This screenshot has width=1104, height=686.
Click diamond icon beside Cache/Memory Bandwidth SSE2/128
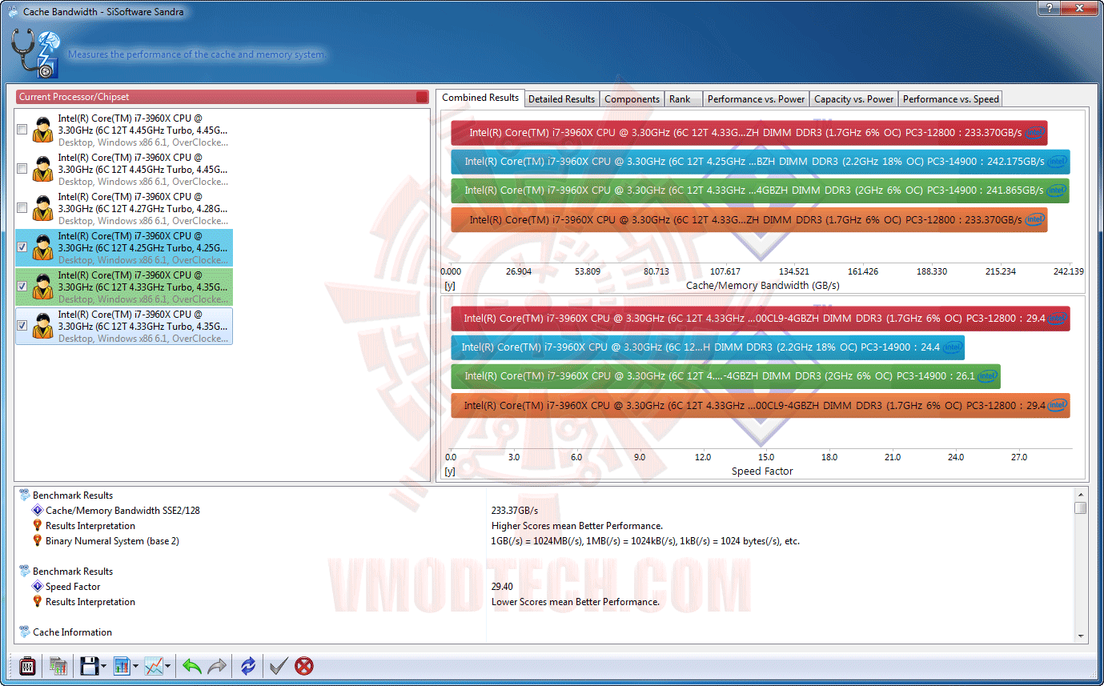click(x=37, y=510)
